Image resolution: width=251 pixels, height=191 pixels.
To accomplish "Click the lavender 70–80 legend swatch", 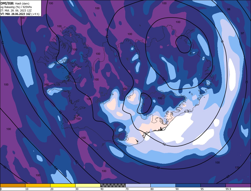I will (138, 185).
